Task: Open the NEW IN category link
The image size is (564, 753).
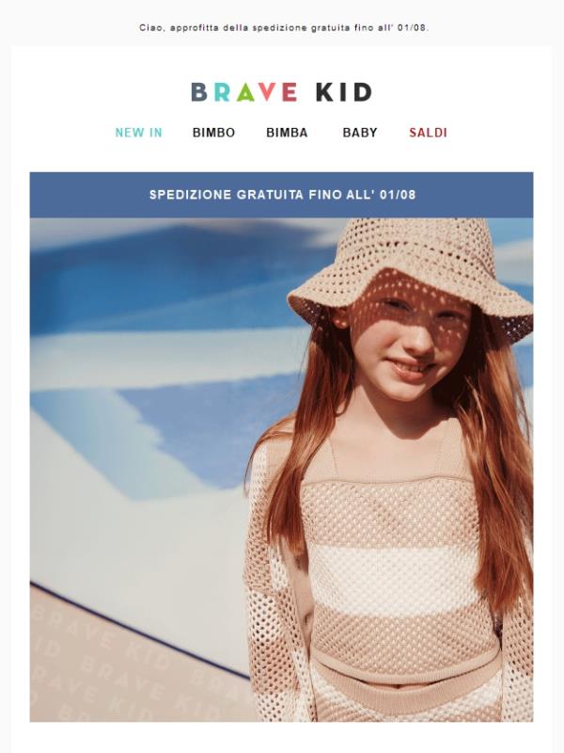Action: coord(138,133)
